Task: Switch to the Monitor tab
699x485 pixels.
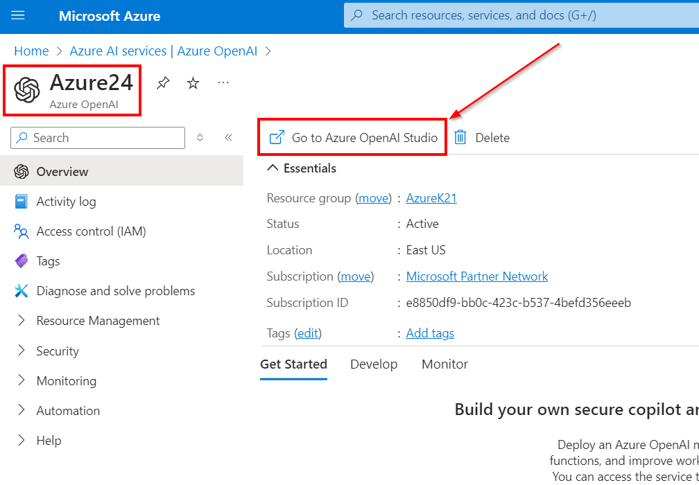Action: [x=445, y=364]
